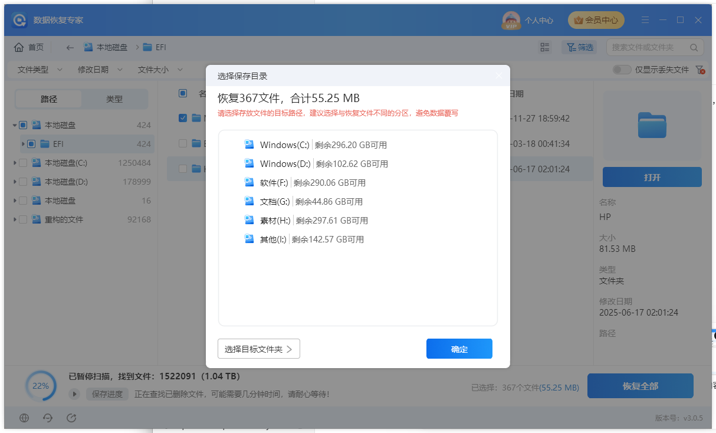Go to the home page icon
The width and height of the screenshot is (716, 433).
click(19, 47)
